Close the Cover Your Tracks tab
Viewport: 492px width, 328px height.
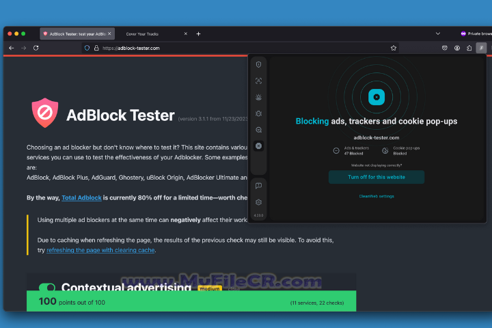185,33
